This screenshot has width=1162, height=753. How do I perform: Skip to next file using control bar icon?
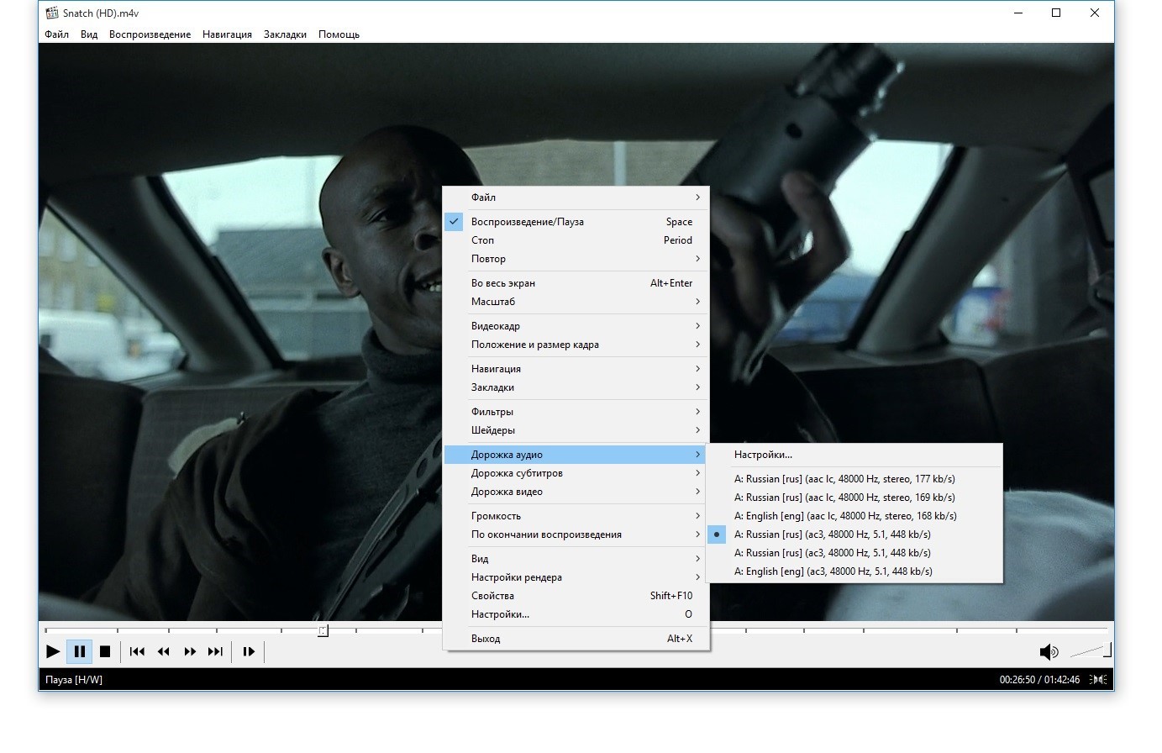point(216,651)
